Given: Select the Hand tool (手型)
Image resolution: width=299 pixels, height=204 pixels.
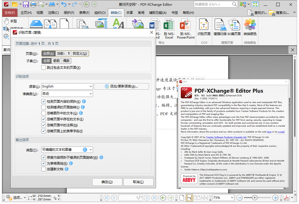Looking at the screenshot, I should 11,21.
